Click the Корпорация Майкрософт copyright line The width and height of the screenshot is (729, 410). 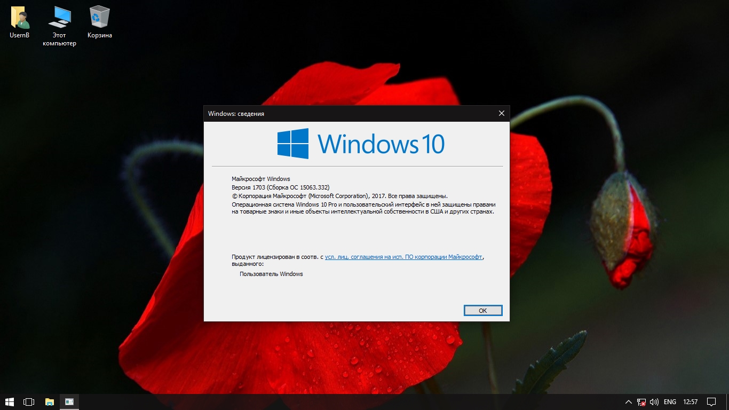click(x=339, y=196)
